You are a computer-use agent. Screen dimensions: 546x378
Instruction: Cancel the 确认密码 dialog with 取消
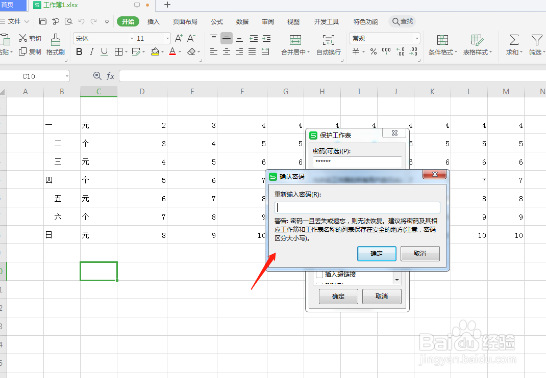coord(419,254)
